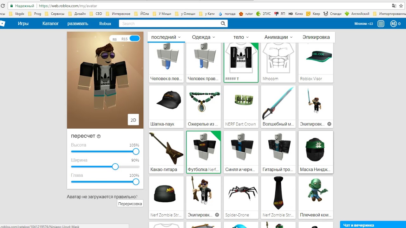Select the Маска Ниндж mask item
This screenshot has height=228, width=406.
coord(316,152)
